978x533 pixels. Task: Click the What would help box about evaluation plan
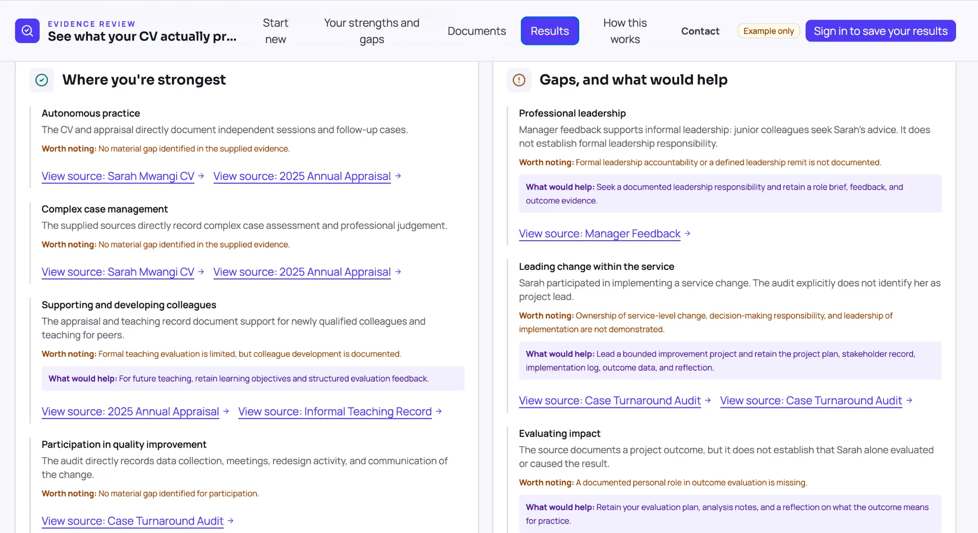tap(730, 514)
